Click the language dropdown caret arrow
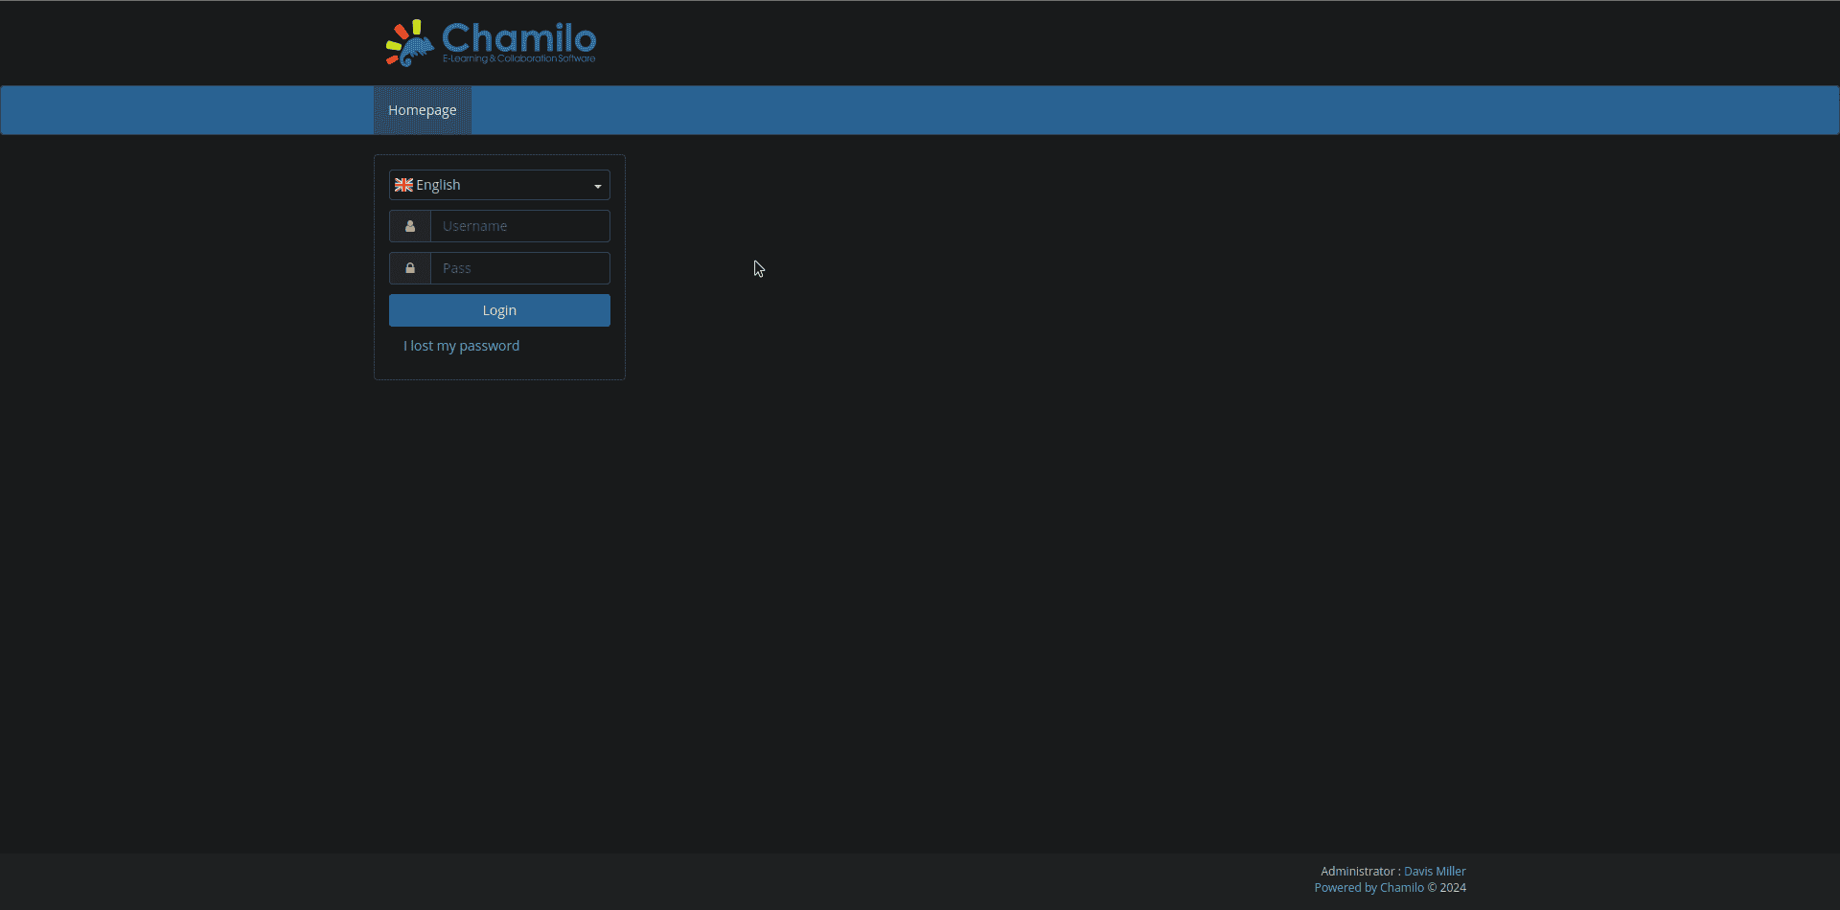The height and width of the screenshot is (910, 1840). point(597,186)
